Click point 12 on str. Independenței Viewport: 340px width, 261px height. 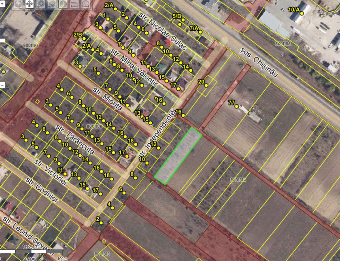pyautogui.click(x=158, y=148)
